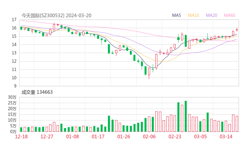Click the 成交量 134663 volume label
Viewport: 242px width, 144px height.
(37, 92)
